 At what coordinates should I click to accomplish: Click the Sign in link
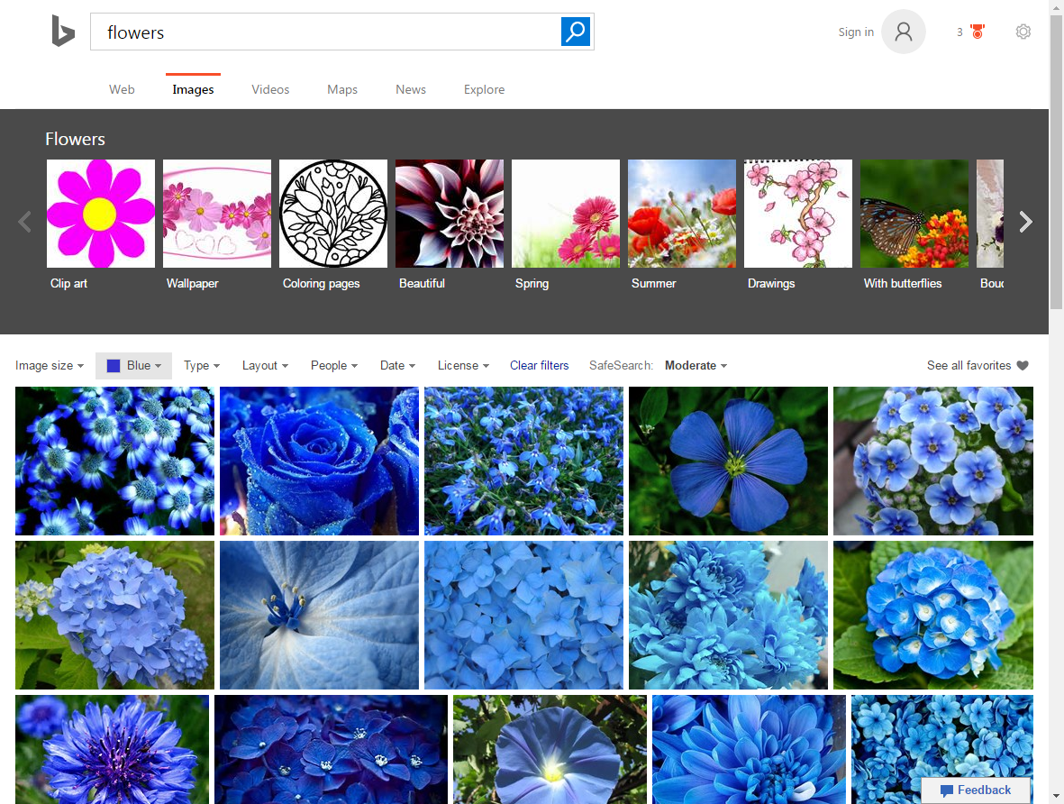pyautogui.click(x=855, y=32)
